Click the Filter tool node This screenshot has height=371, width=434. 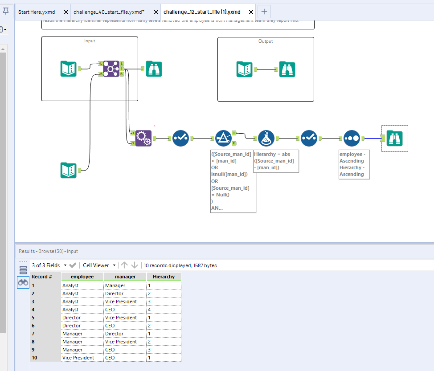[x=223, y=138]
